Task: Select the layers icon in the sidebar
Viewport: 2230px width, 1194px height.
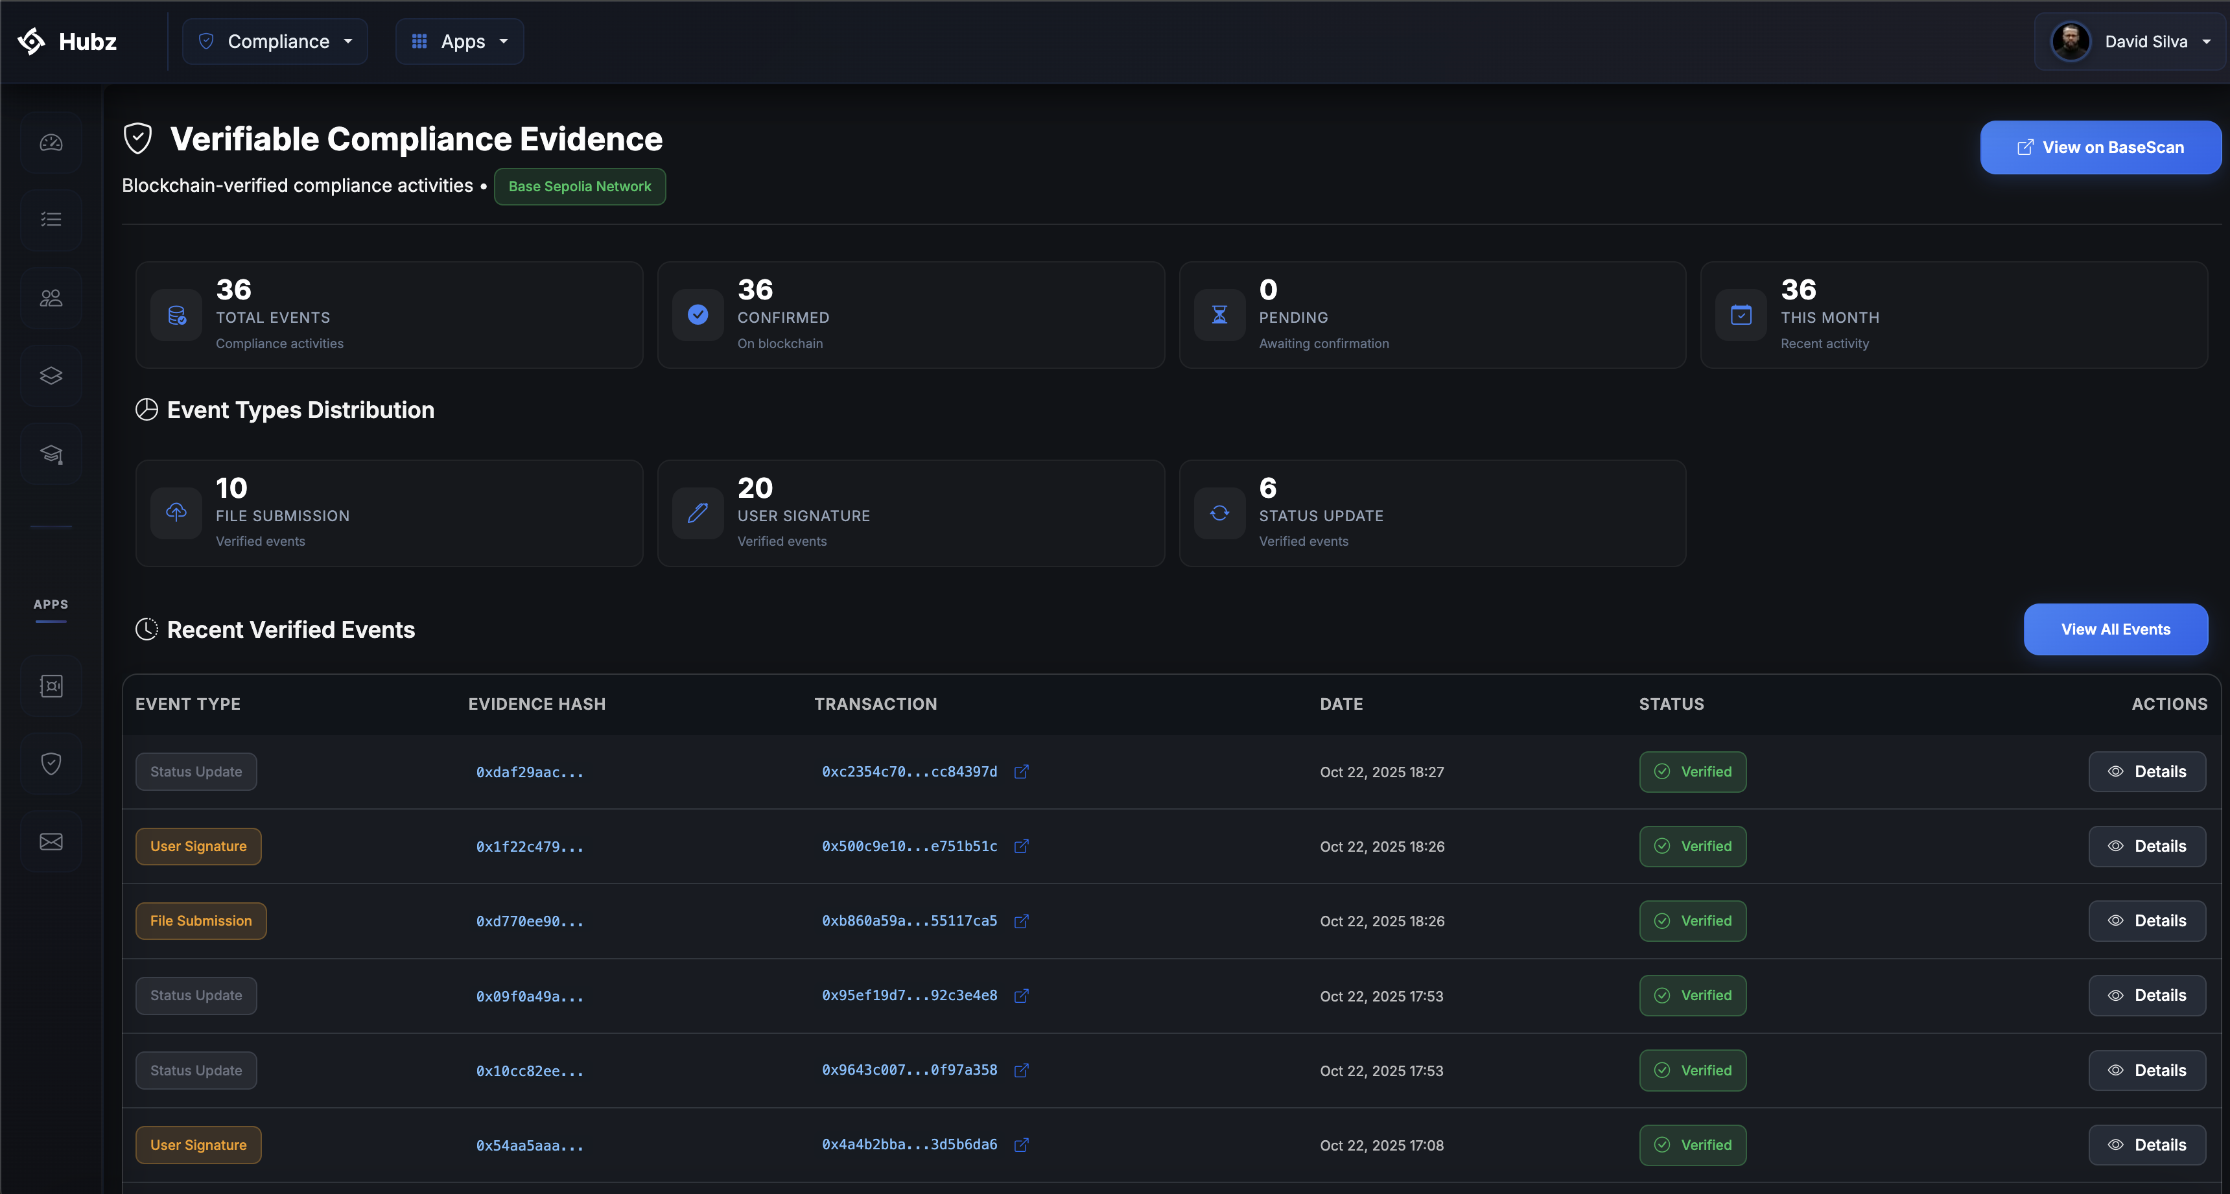Action: tap(50, 375)
